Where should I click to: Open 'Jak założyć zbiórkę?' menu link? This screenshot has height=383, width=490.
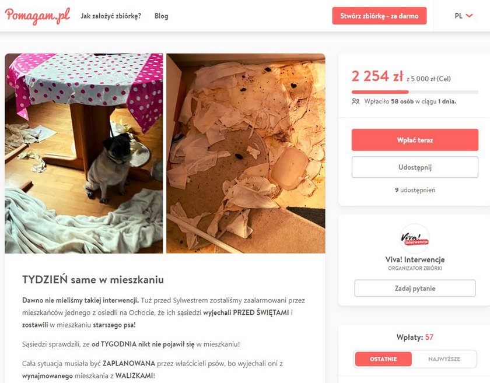tap(111, 16)
